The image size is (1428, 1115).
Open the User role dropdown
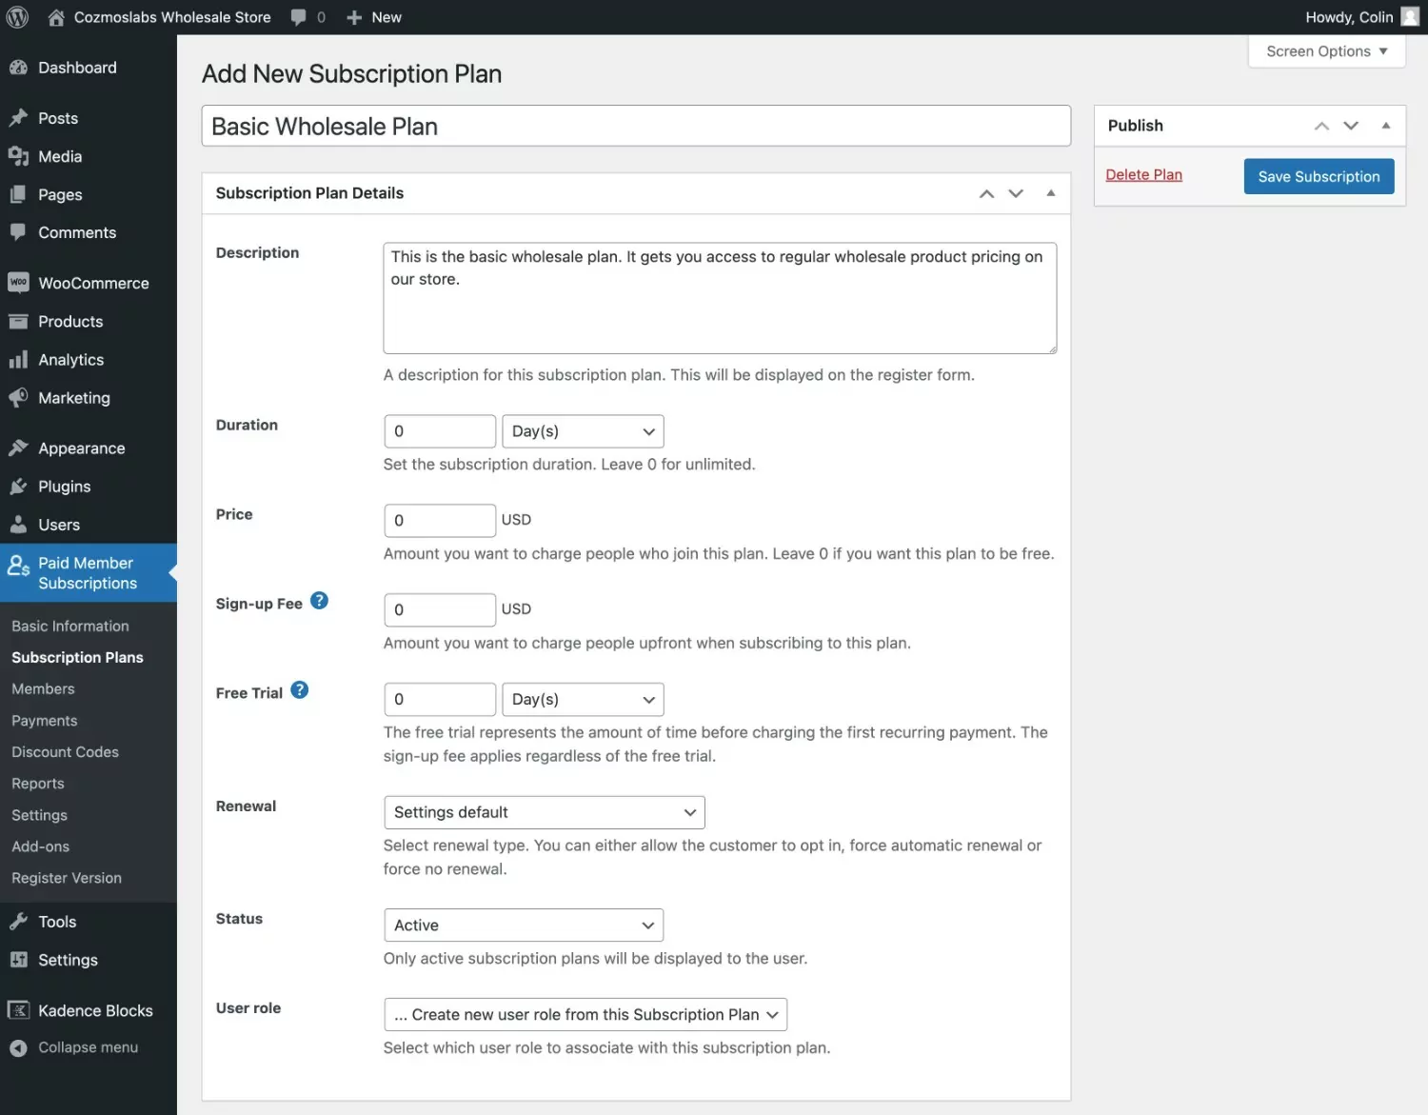[x=585, y=1015]
